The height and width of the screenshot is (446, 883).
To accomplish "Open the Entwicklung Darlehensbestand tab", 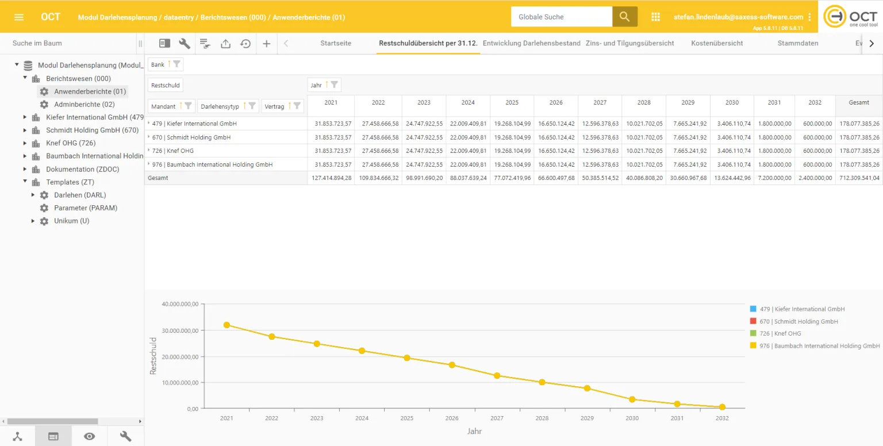I will (531, 43).
